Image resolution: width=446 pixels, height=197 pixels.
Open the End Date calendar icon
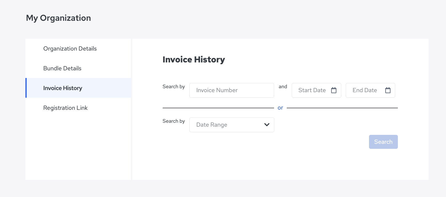[388, 90]
